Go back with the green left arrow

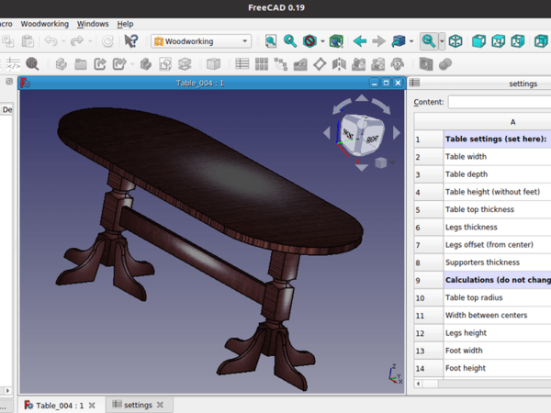click(359, 41)
